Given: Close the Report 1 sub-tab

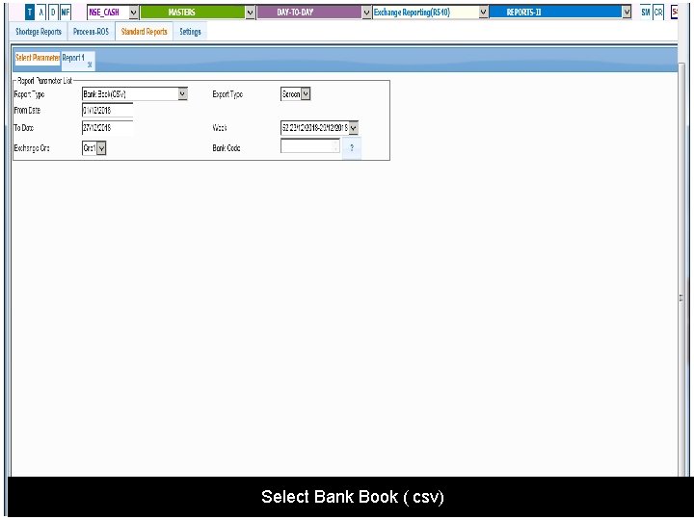Looking at the screenshot, I should tap(90, 65).
